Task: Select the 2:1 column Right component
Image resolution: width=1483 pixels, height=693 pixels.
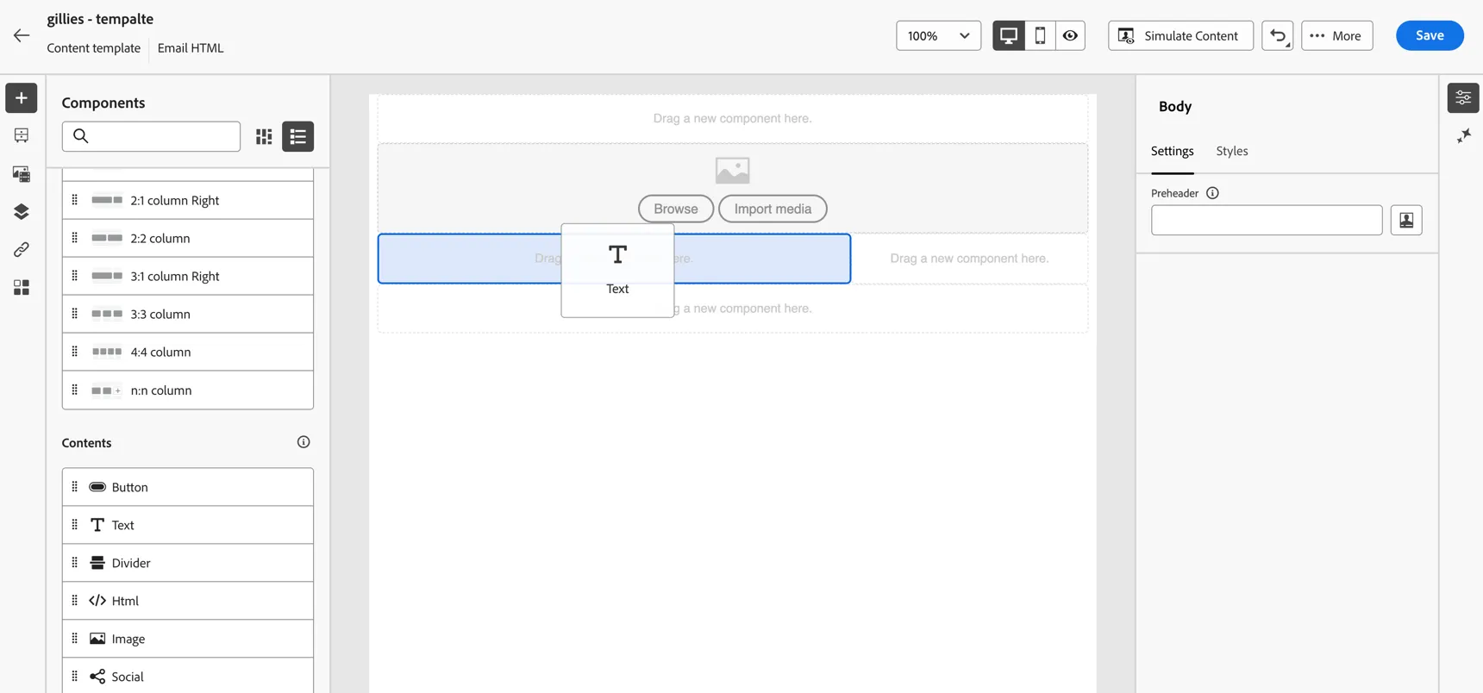Action: [188, 200]
